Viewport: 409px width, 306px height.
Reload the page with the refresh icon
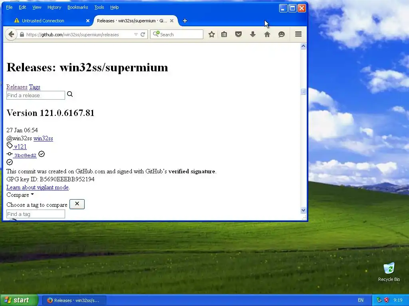[143, 34]
